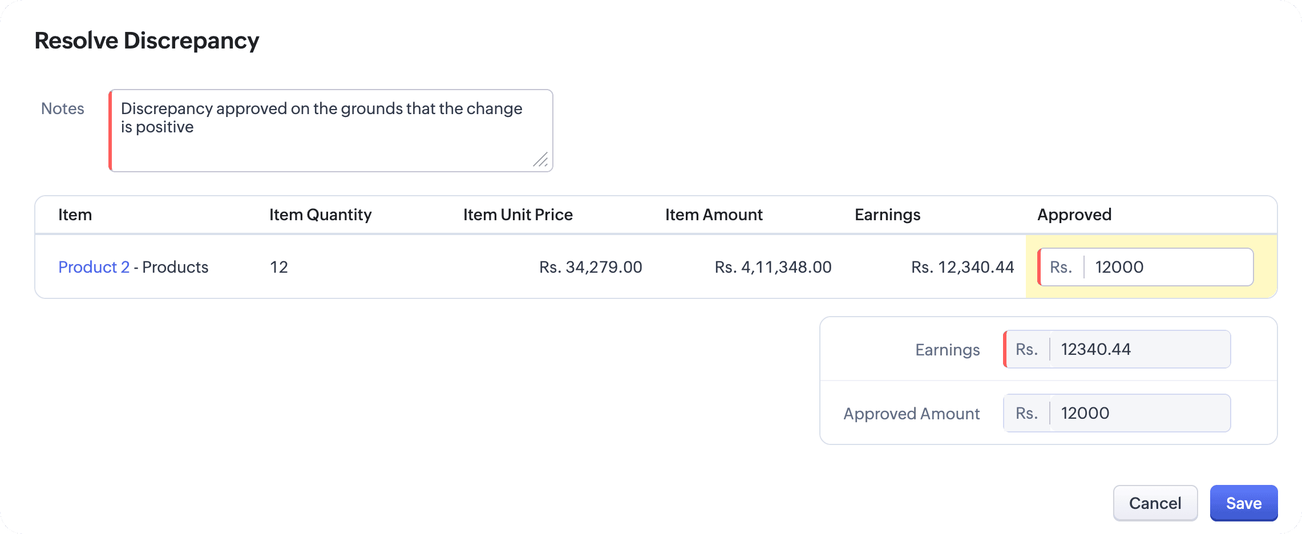Click the Item Quantity column header
Viewport: 1302px width, 534px height.
[x=321, y=215]
